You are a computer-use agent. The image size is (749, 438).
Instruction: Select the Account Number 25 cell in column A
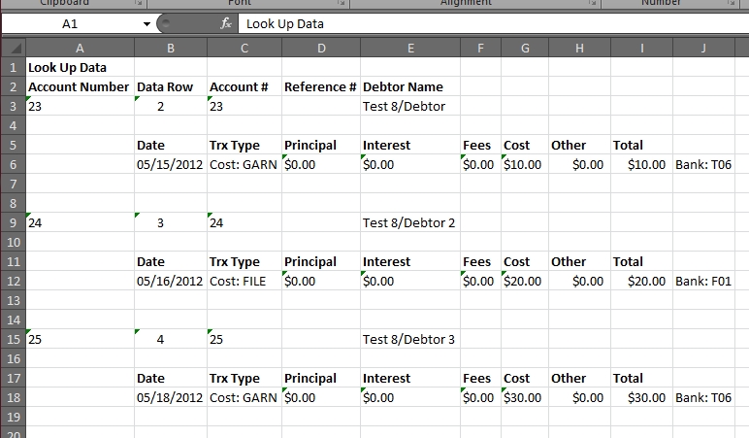(80, 339)
